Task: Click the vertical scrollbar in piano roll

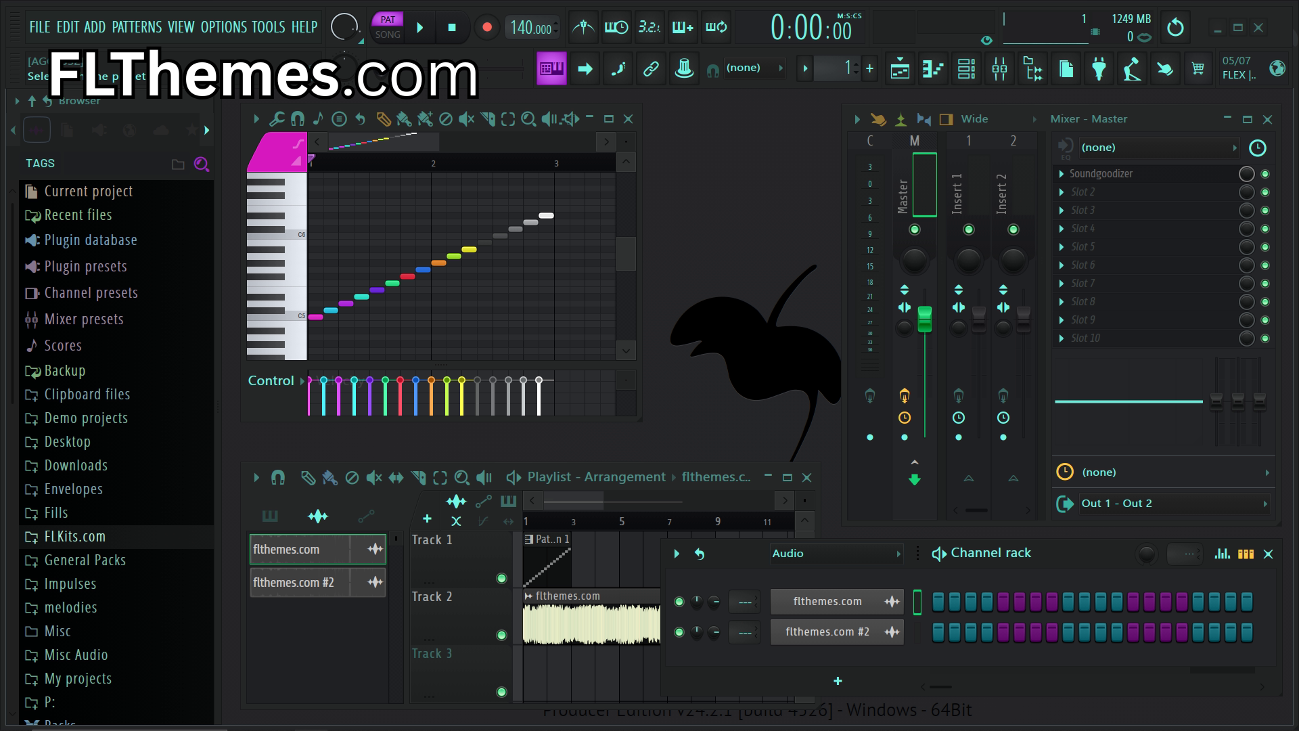Action: pos(626,254)
